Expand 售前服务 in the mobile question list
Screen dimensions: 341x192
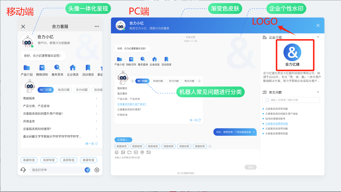pyautogui.click(x=60, y=98)
